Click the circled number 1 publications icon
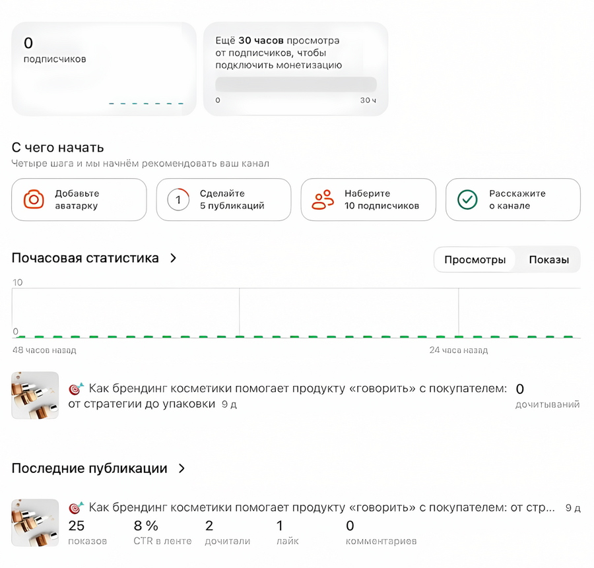The image size is (594, 568). pos(178,199)
